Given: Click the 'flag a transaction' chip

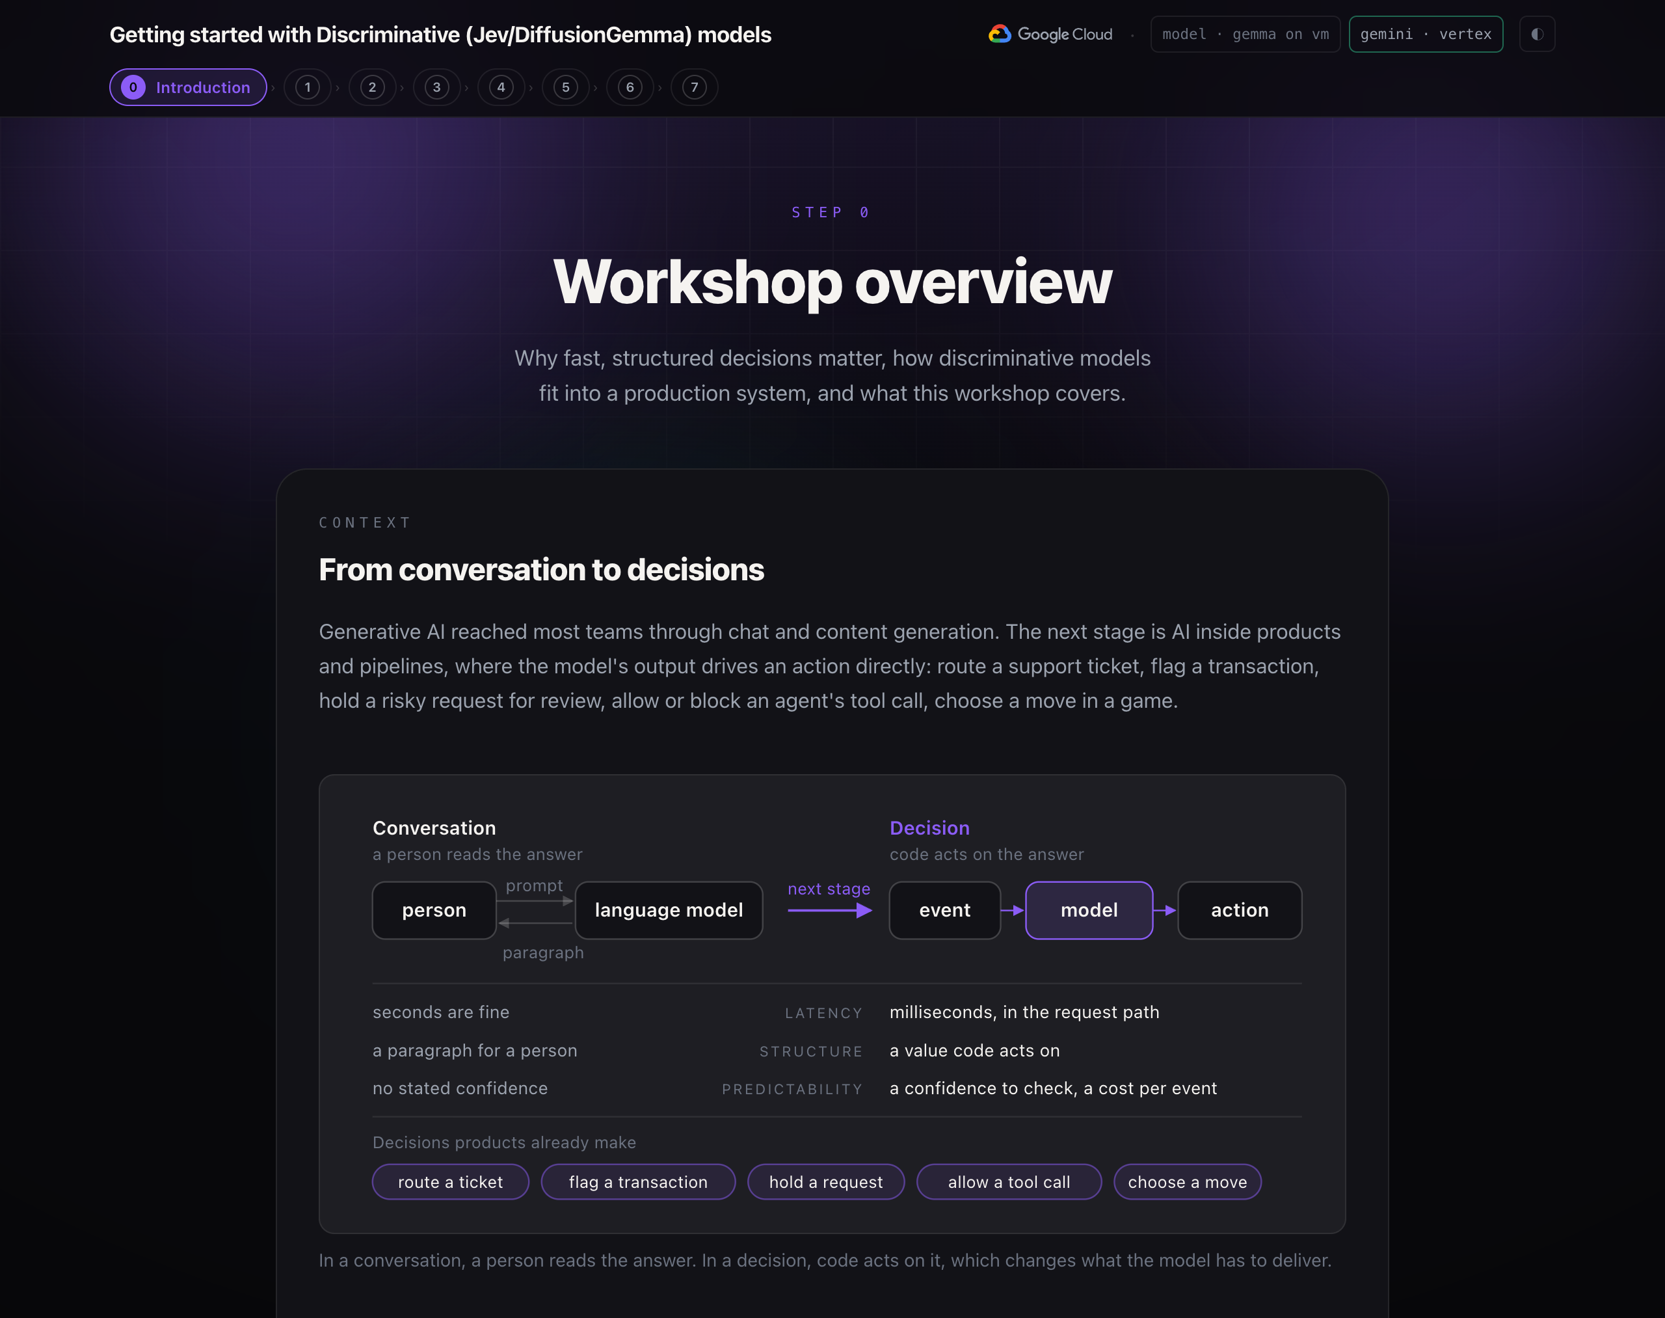Looking at the screenshot, I should click(638, 1182).
